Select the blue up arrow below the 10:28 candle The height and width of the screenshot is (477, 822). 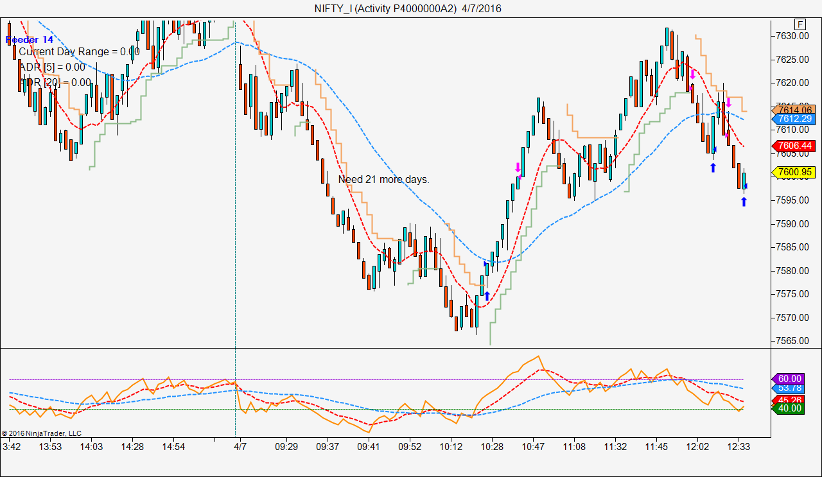[487, 296]
